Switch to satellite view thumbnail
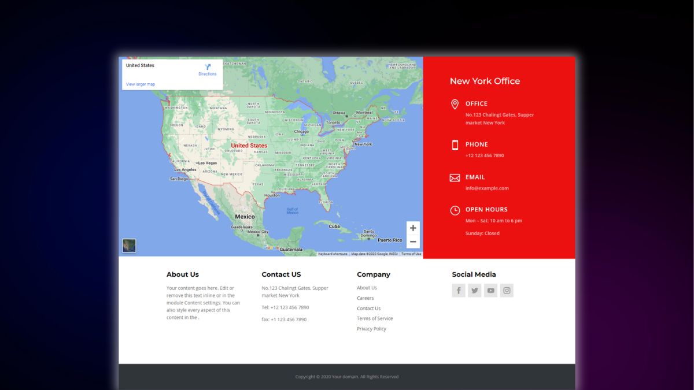This screenshot has height=390, width=694. pos(129,246)
